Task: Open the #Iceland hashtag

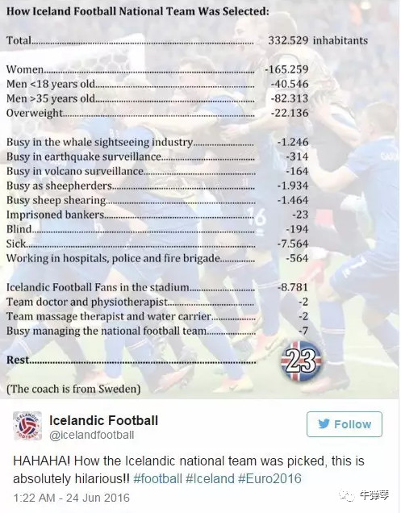Action: 210,478
